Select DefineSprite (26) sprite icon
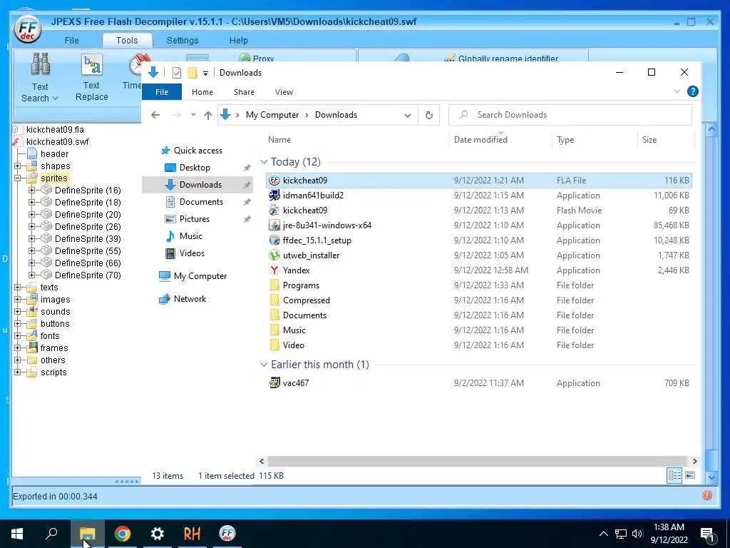730x548 pixels. click(x=46, y=226)
